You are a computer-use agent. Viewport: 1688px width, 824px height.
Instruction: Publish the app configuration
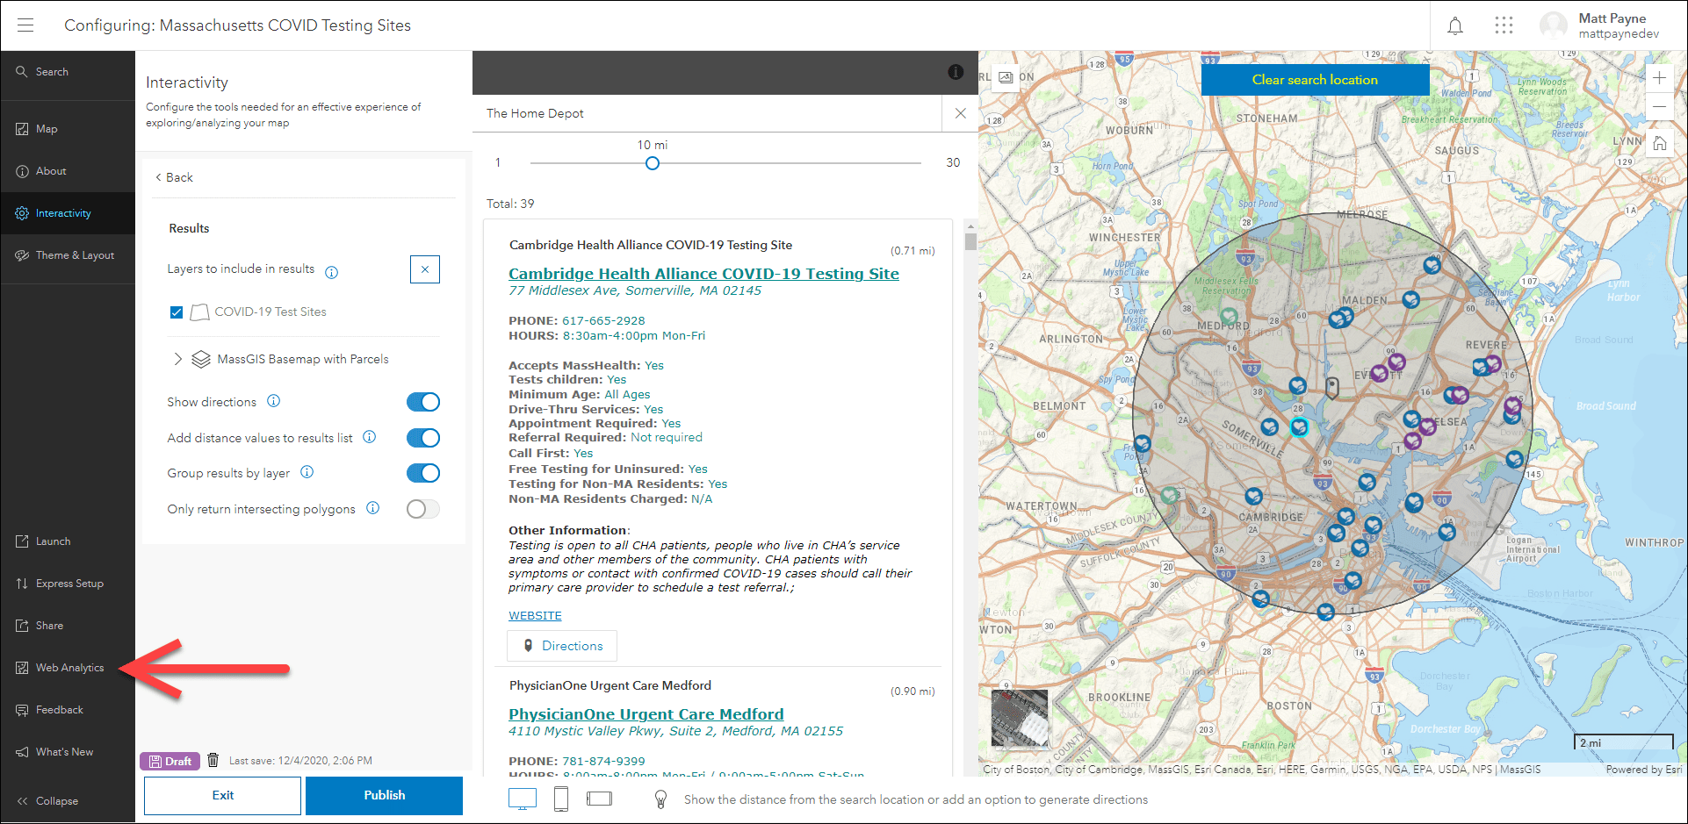[385, 795]
